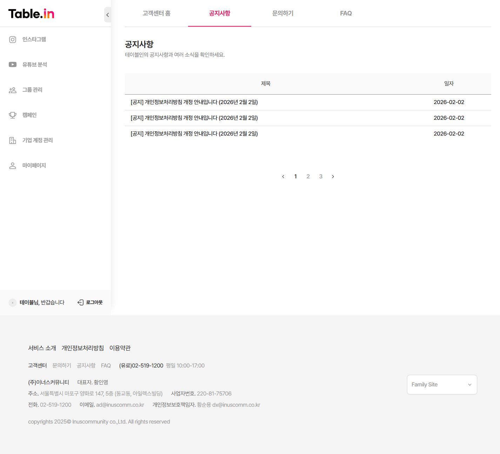Go to next page of notices
Viewport: 500px width, 454px height.
point(333,177)
